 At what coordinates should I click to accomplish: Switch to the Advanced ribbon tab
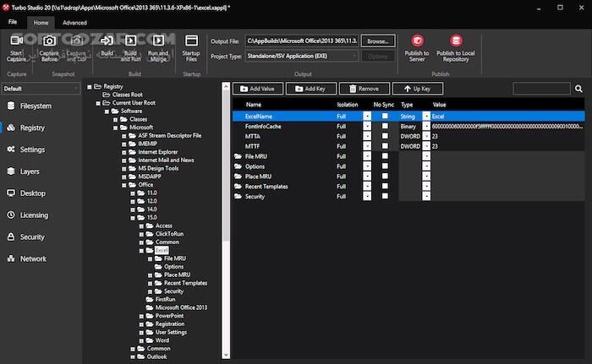coord(74,23)
